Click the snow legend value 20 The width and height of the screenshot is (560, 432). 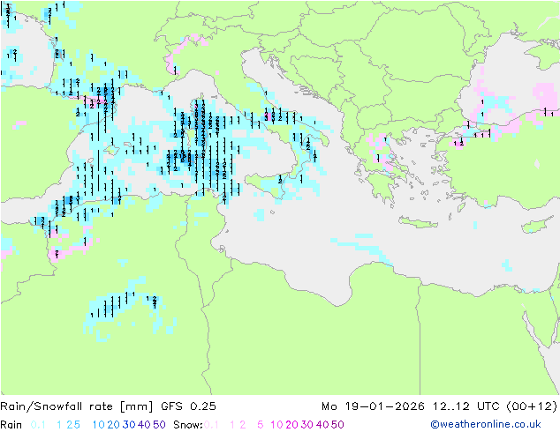(x=291, y=425)
